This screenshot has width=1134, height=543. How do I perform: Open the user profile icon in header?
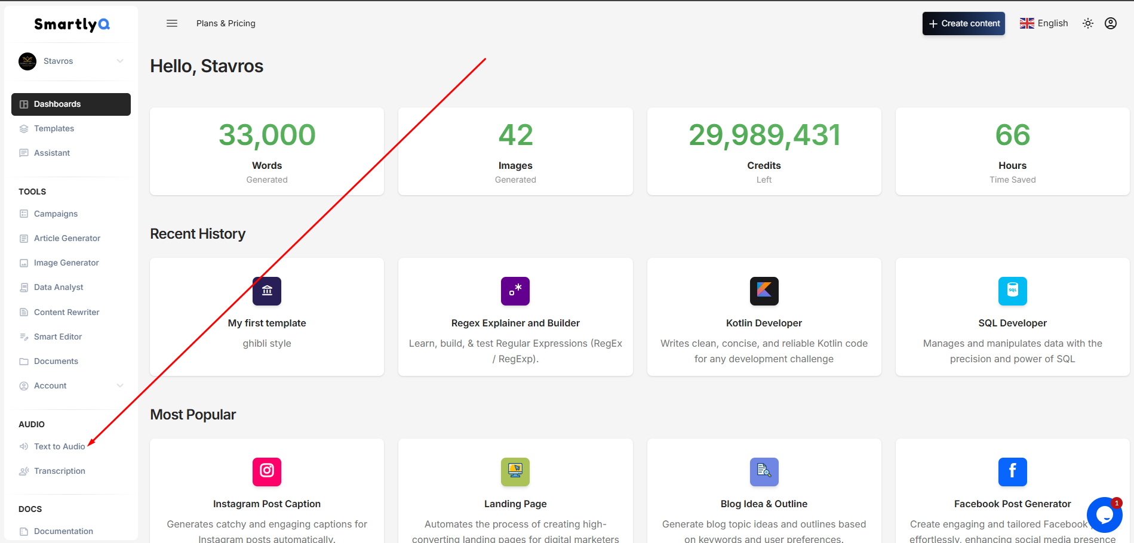[x=1111, y=23]
